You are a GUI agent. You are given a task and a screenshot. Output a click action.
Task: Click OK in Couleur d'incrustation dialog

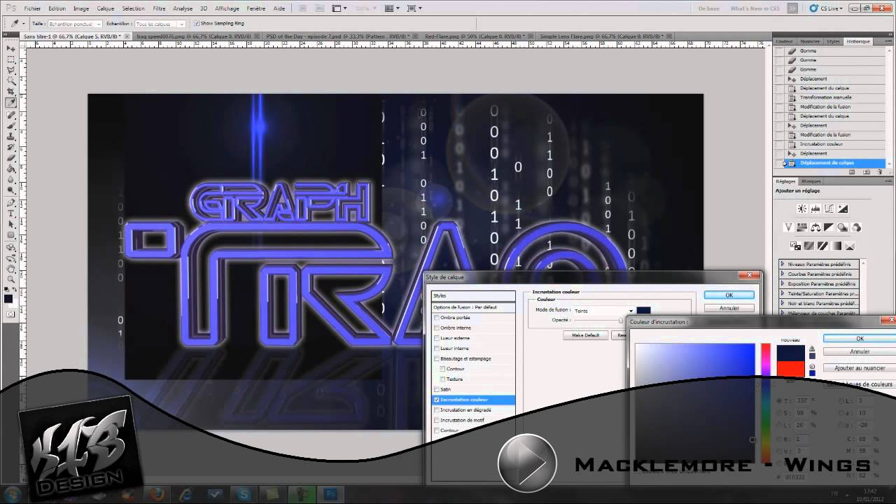860,339
